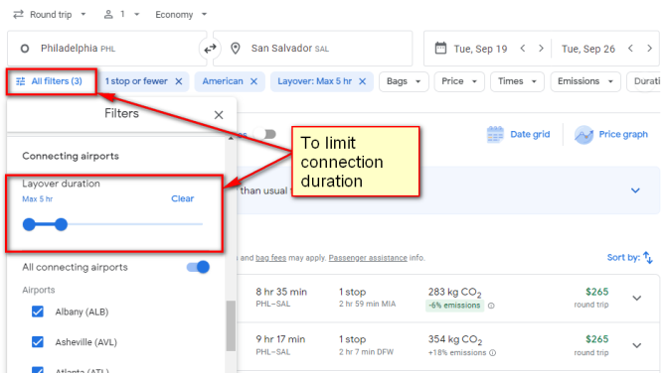Go to next departure date arrow
The image size is (666, 373).
pos(541,49)
